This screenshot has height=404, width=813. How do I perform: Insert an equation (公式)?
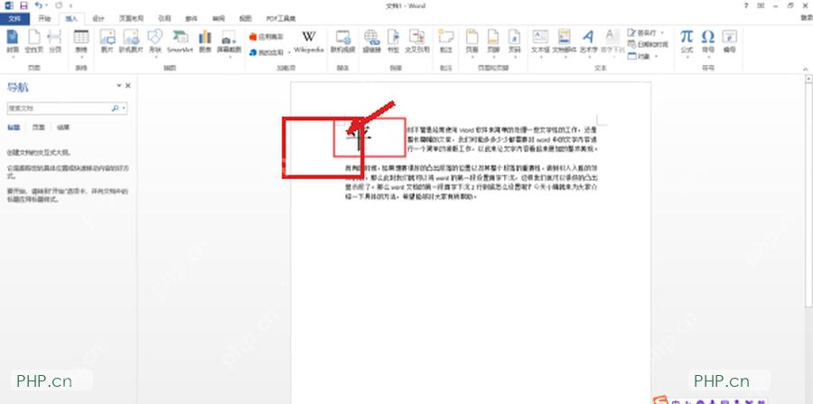pos(687,43)
